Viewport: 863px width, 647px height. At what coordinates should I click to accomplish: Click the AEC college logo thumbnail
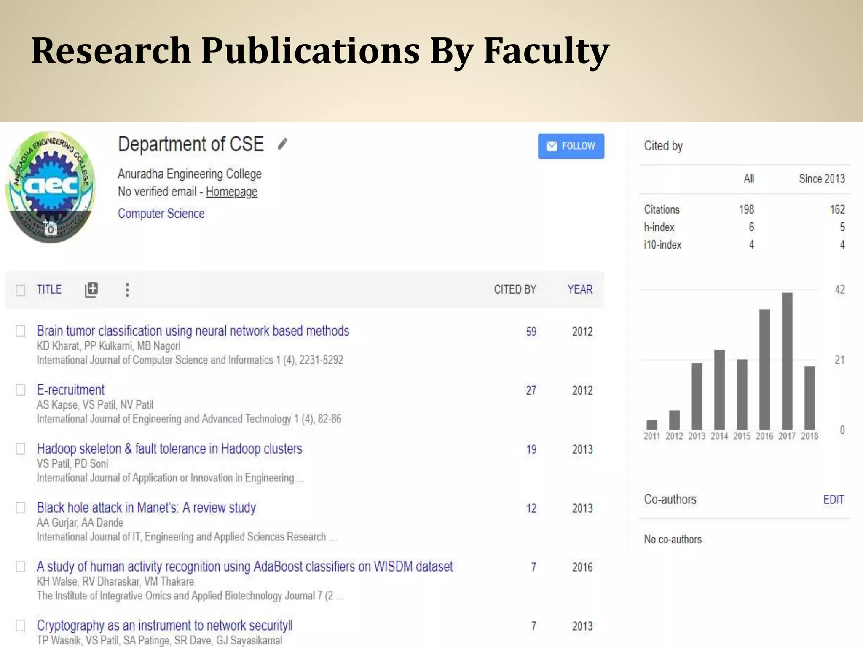[x=50, y=181]
